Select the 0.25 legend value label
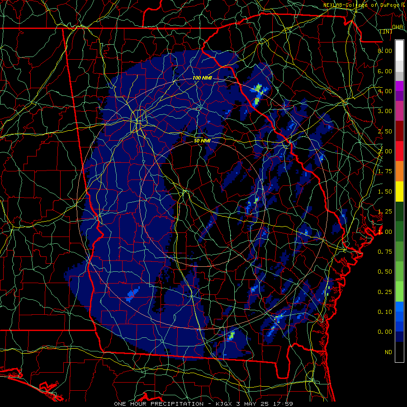Image resolution: width=407 pixels, height=407 pixels. (x=385, y=292)
